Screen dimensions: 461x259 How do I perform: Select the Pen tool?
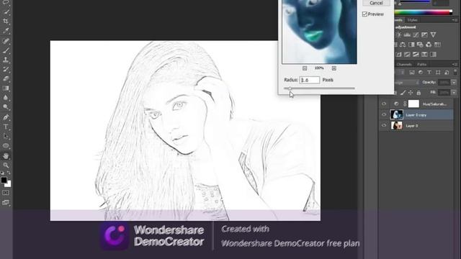[6, 117]
